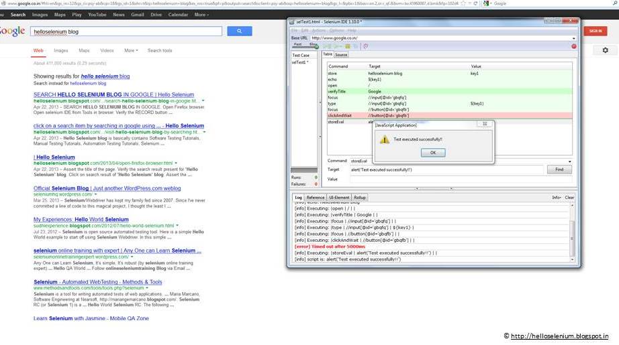
Task: Open the Command field dropdown arrow
Action: (569, 161)
